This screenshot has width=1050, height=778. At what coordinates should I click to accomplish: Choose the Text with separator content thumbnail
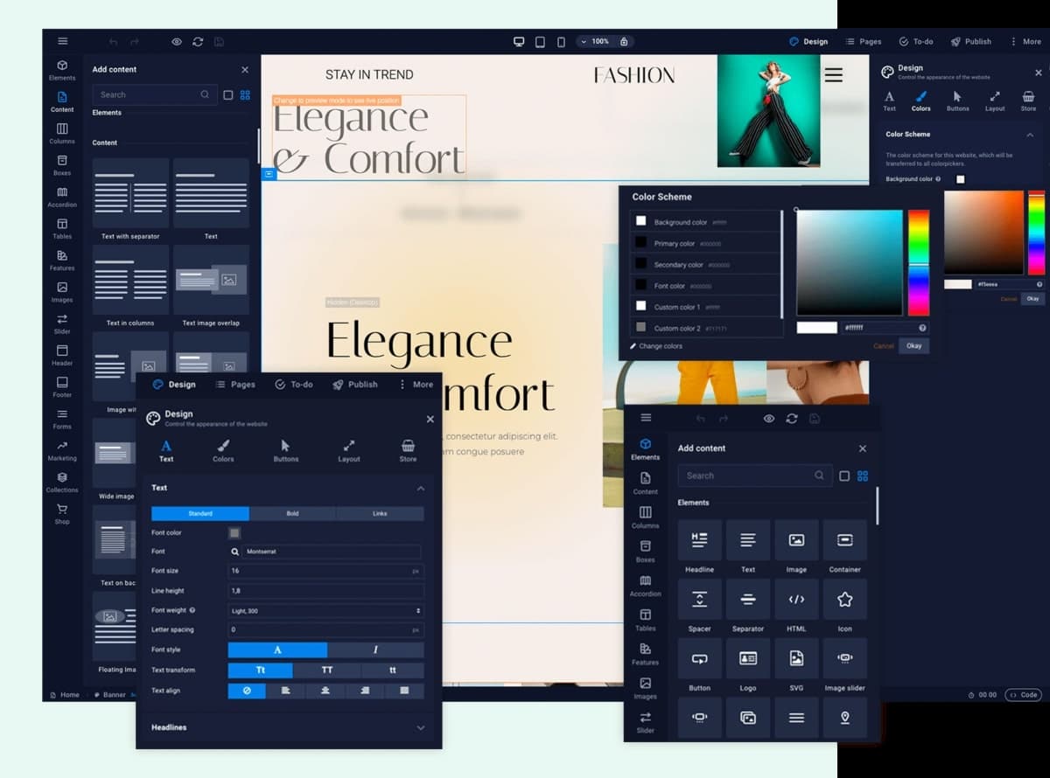tap(130, 193)
